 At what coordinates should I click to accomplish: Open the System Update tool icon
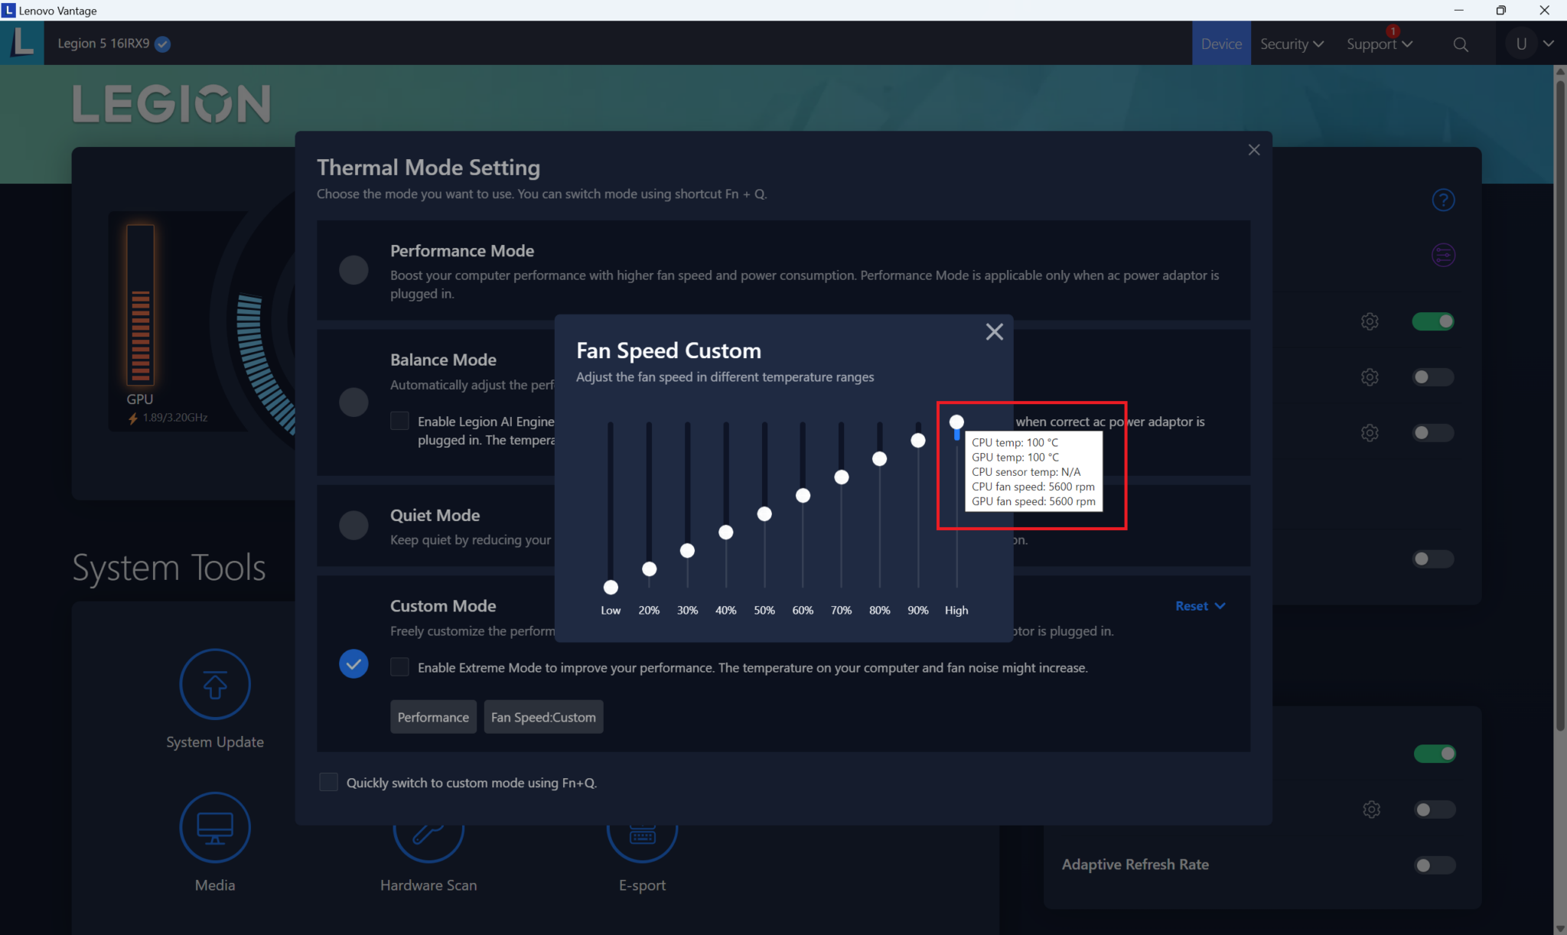coord(215,684)
